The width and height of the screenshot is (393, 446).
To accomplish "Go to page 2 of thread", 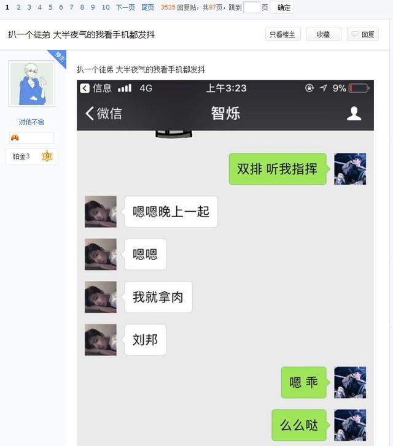I will pos(18,7).
